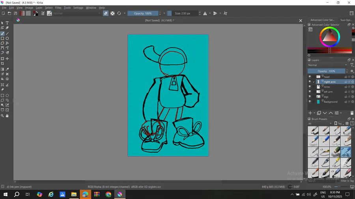Select the Ellipse shape tool
This screenshot has height=199, width=355.
[x=7, y=39]
